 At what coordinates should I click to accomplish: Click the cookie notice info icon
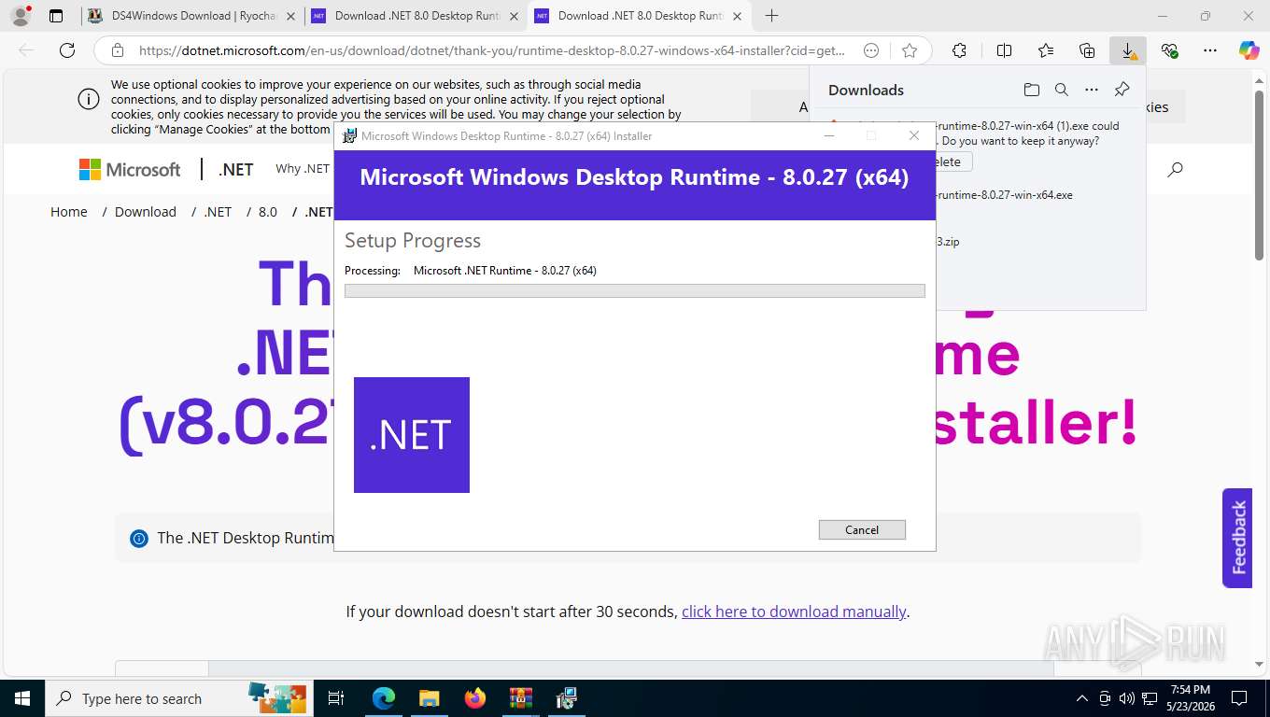pyautogui.click(x=88, y=99)
